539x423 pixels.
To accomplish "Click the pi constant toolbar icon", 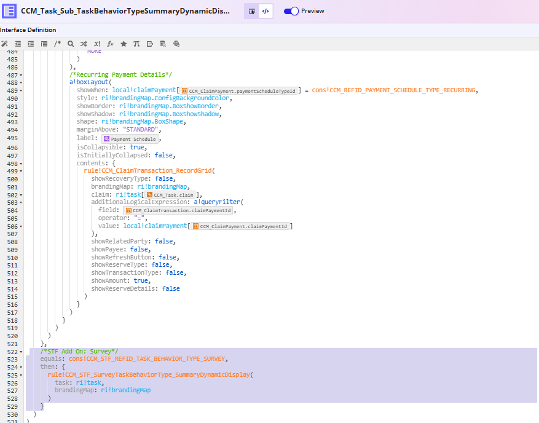I will pyautogui.click(x=136, y=44).
